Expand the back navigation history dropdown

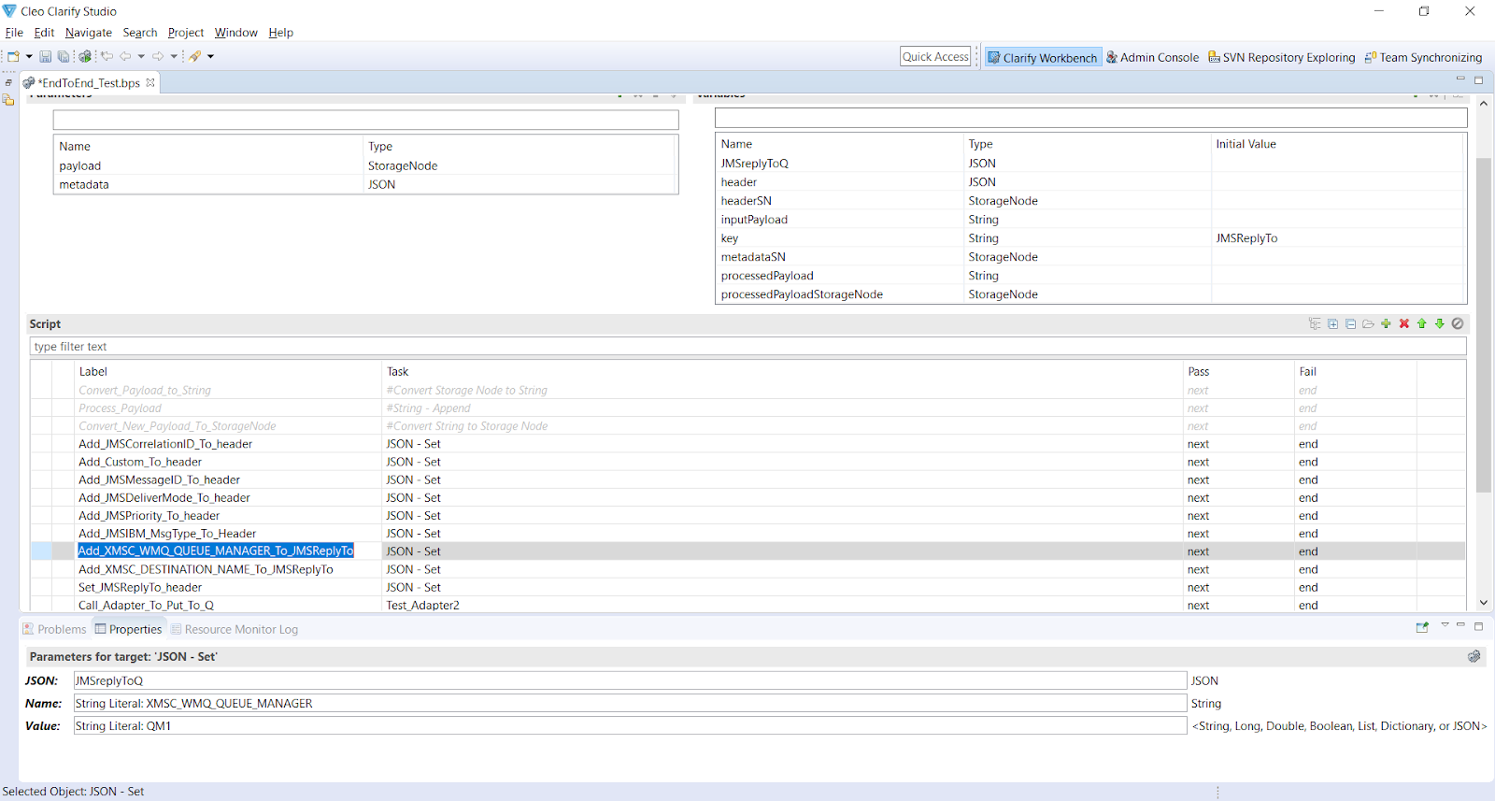tap(141, 56)
